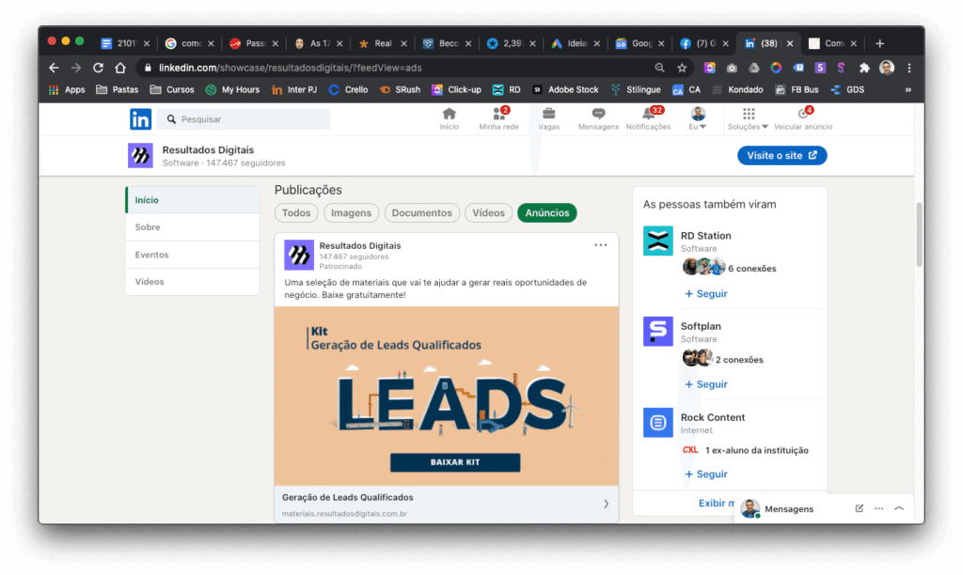Screen dimensions: 963x575
Task: Filter posts by Documentos
Action: [x=421, y=213]
